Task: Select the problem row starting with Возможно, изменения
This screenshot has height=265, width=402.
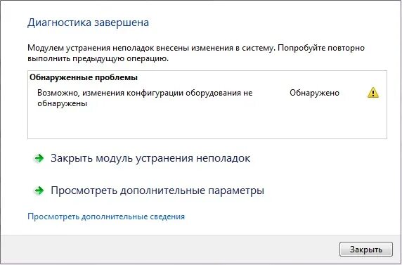Action: pos(207,98)
